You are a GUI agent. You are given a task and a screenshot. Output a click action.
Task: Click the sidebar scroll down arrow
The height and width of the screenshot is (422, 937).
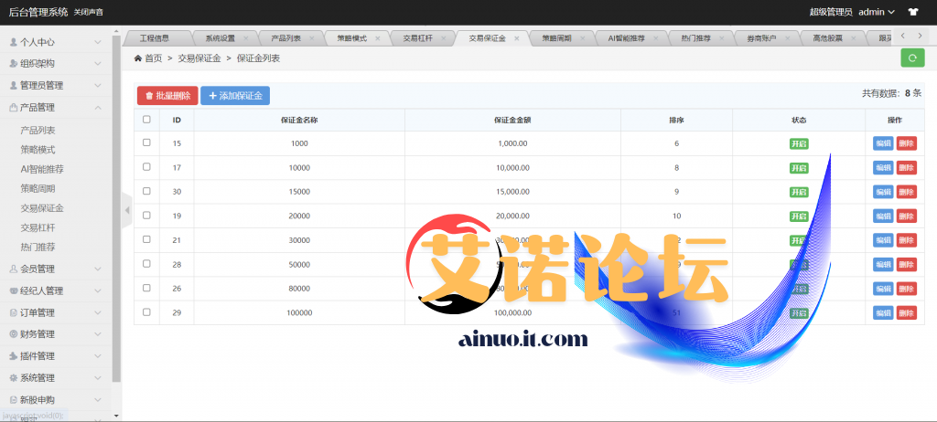click(x=116, y=416)
